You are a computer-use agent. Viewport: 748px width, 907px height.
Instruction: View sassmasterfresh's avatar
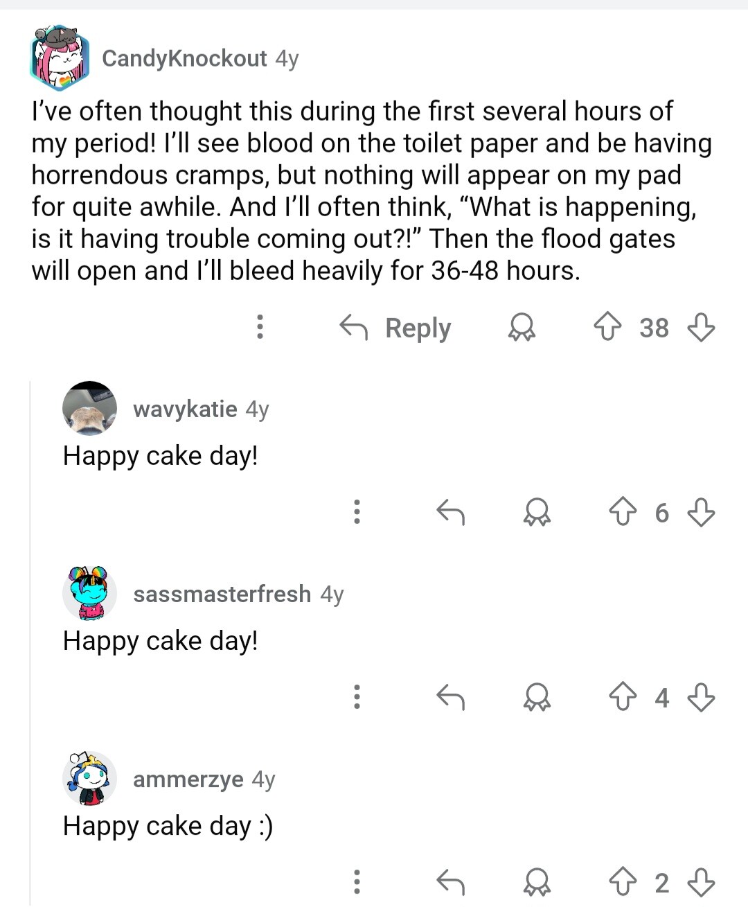(x=89, y=593)
